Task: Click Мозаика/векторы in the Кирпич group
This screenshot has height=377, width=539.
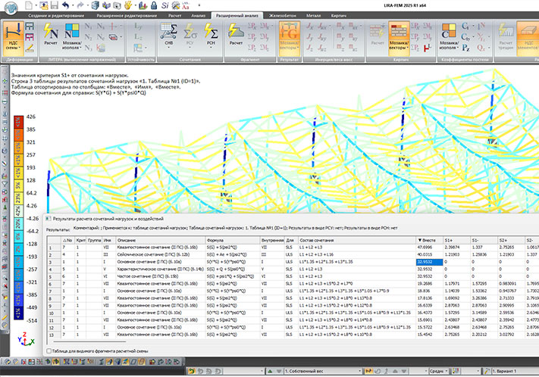Action: pos(398,38)
